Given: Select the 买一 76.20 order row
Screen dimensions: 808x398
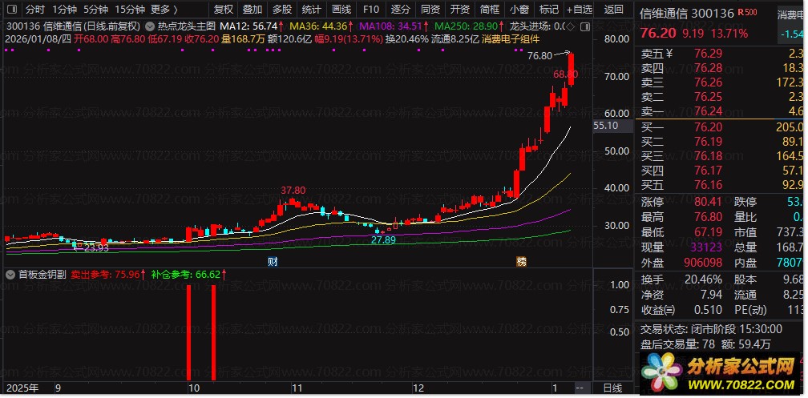Looking at the screenshot, I should 721,127.
